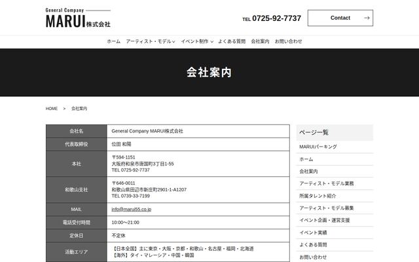
Task: Open イベント実績 sidebar link
Action: pyautogui.click(x=313, y=233)
